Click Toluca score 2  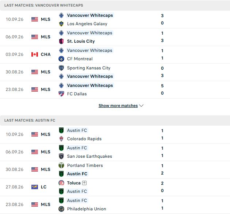pos(162,183)
